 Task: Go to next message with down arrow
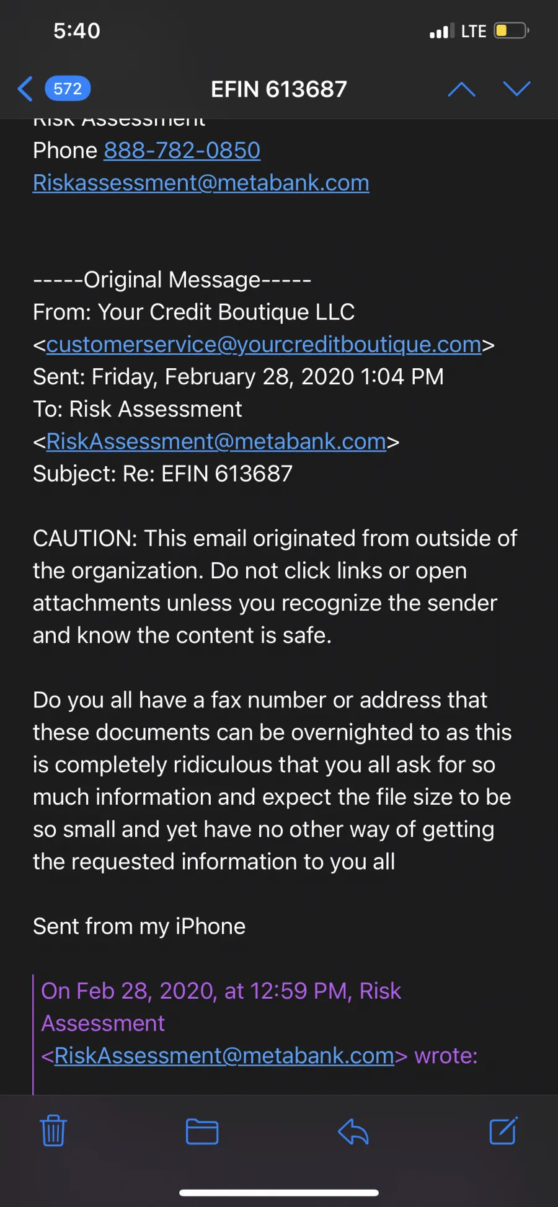tap(516, 89)
